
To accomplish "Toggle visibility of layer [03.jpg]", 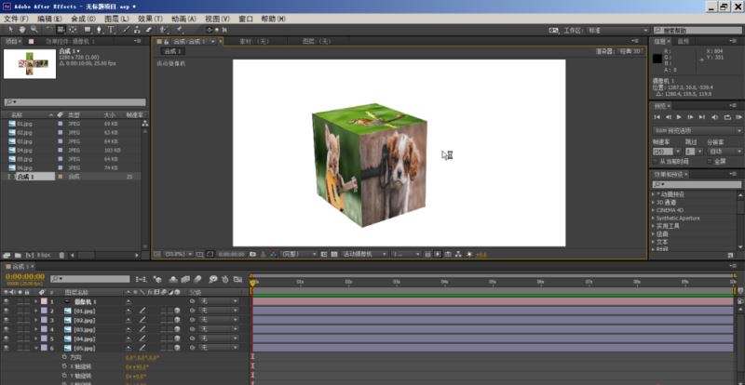I will 7,329.
